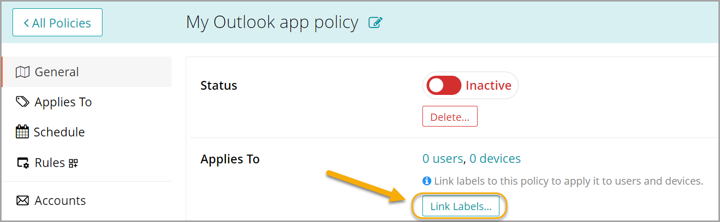Viewport: 720px width, 222px height.
Task: Go back to All Policies
Action: [57, 23]
